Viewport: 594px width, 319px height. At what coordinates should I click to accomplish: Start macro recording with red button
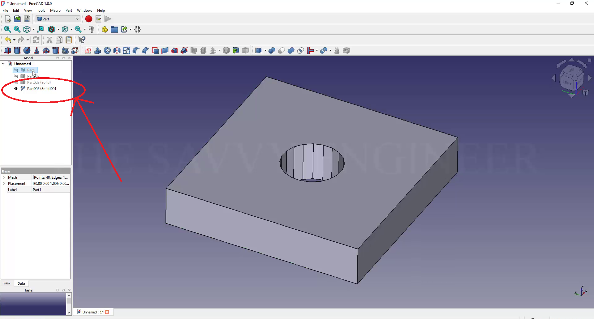pyautogui.click(x=89, y=19)
